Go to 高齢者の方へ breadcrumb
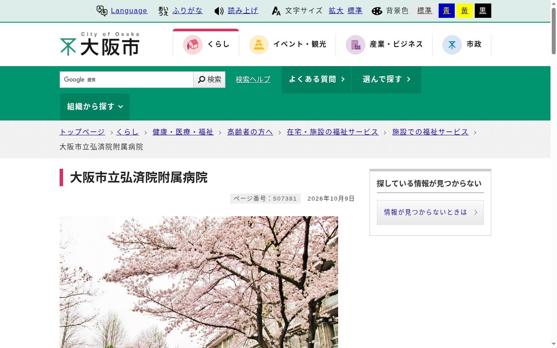Screen dimensions: 557x348 (250, 132)
